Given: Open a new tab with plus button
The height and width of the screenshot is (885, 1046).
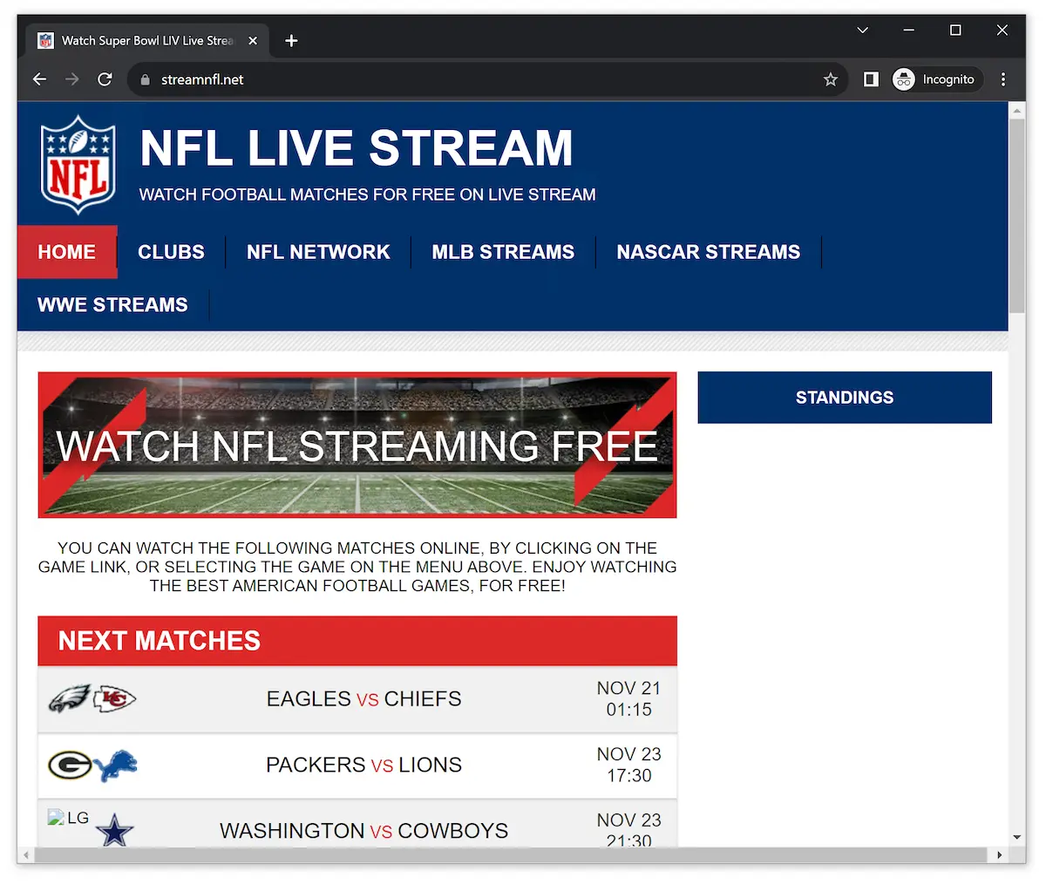Looking at the screenshot, I should coord(291,40).
